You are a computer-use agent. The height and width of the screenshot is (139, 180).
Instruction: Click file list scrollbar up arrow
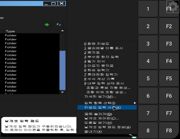[63, 31]
